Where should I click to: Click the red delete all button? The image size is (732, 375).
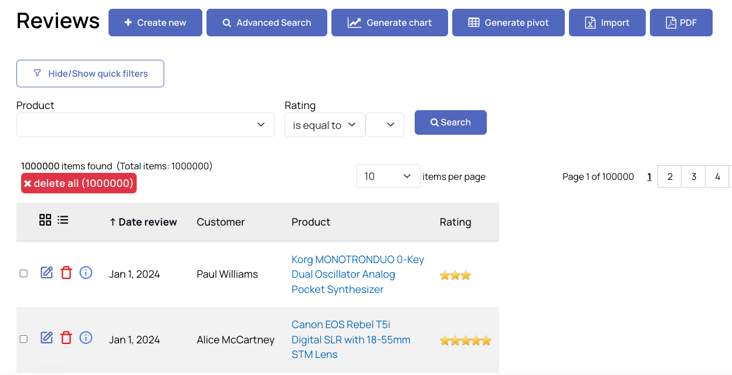point(79,183)
